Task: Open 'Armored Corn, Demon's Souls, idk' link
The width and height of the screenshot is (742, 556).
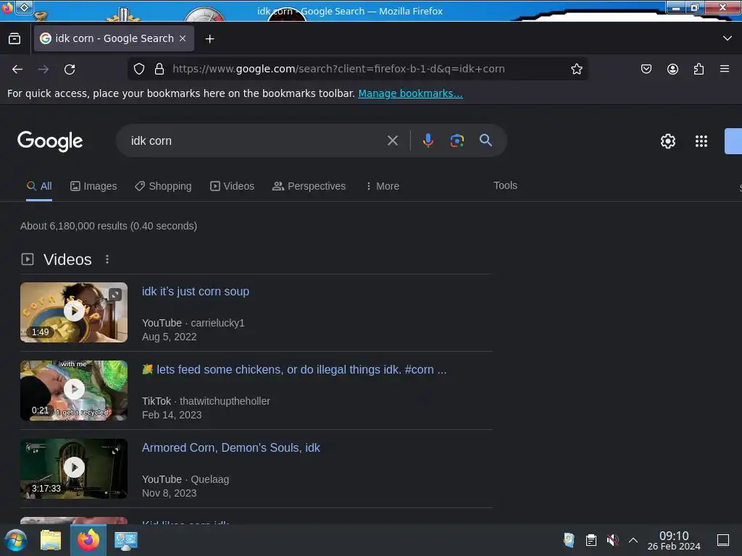Action: 231,447
